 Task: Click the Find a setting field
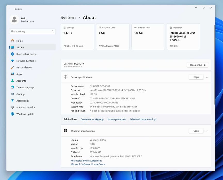point(33,31)
